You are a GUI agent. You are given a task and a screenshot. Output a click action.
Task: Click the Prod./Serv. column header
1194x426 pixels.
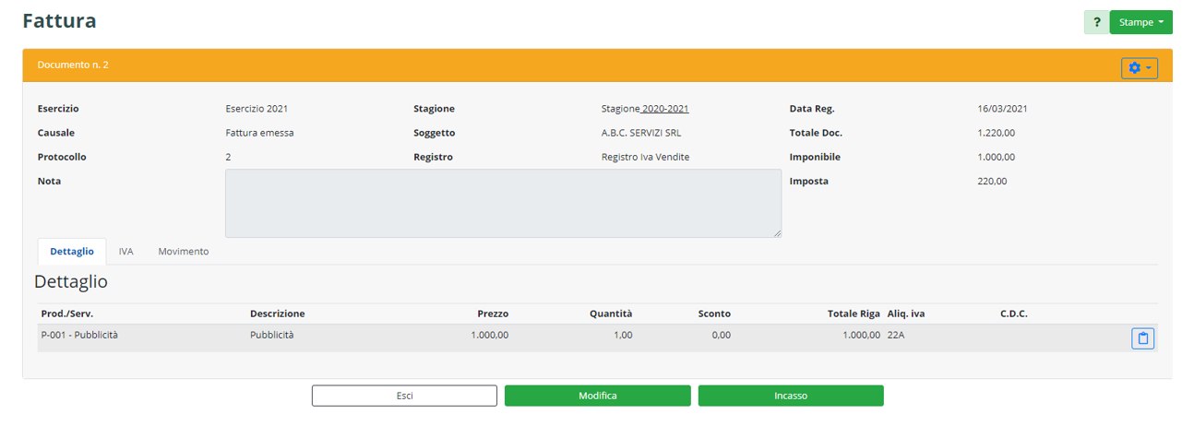(x=67, y=314)
